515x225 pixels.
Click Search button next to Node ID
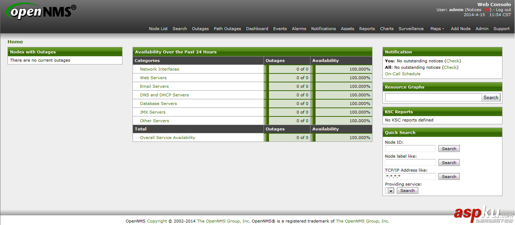pos(449,149)
